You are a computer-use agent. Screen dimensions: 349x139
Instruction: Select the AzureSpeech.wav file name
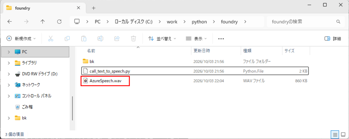point(106,81)
